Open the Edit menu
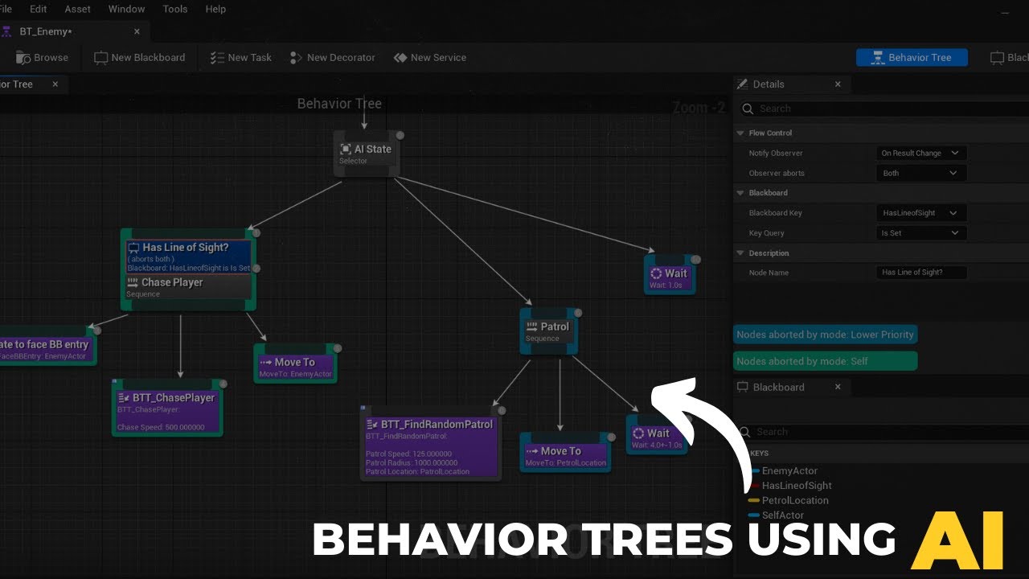 [x=38, y=9]
